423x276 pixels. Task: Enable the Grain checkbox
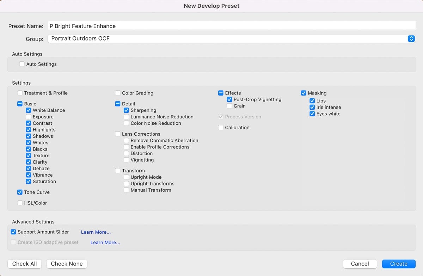[x=229, y=106]
